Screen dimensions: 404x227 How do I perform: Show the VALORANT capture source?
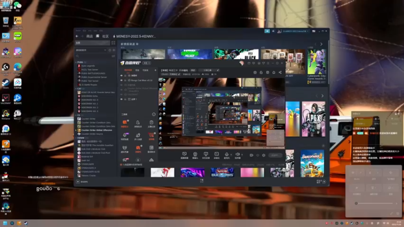121,94
